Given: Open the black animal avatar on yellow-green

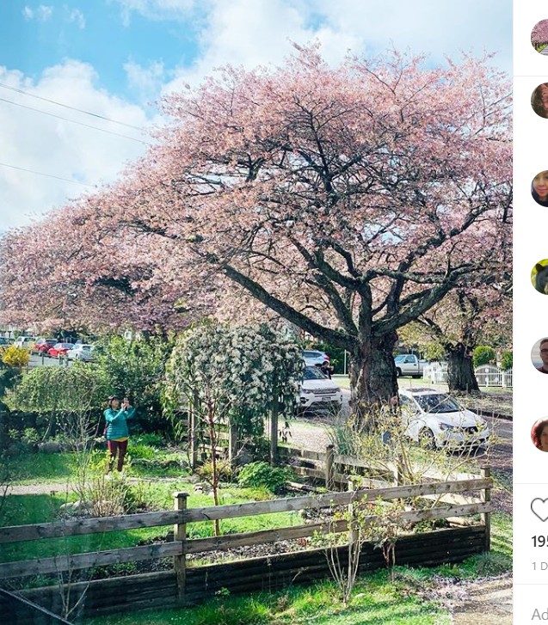Looking at the screenshot, I should click(539, 277).
